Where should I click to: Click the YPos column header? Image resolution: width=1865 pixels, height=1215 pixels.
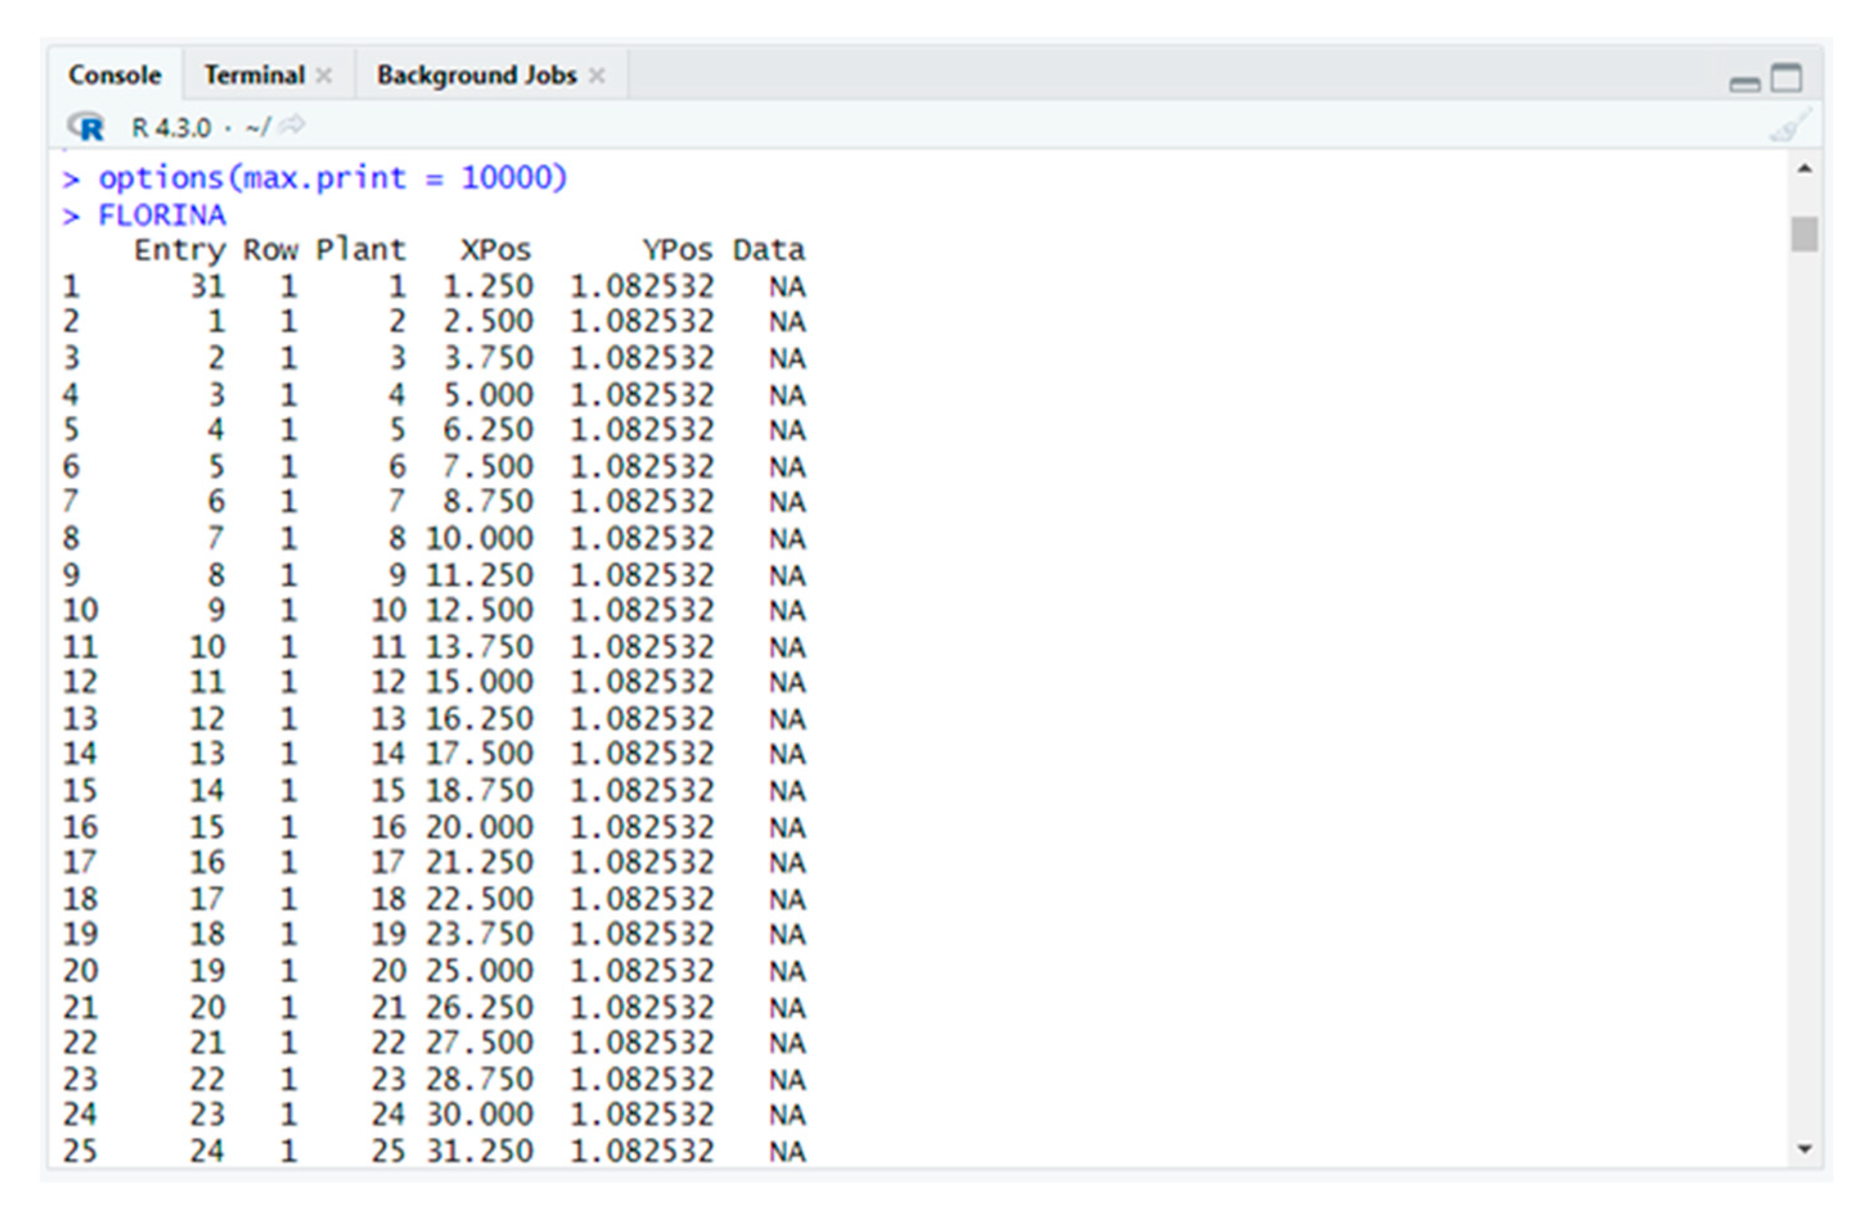[x=677, y=250]
